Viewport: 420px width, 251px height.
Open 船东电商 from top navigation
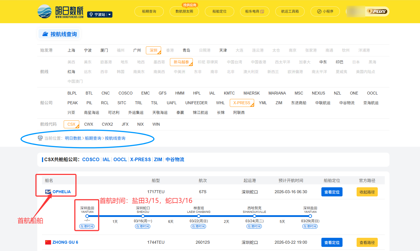[254, 11]
